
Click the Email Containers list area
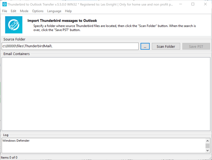(x=106, y=94)
